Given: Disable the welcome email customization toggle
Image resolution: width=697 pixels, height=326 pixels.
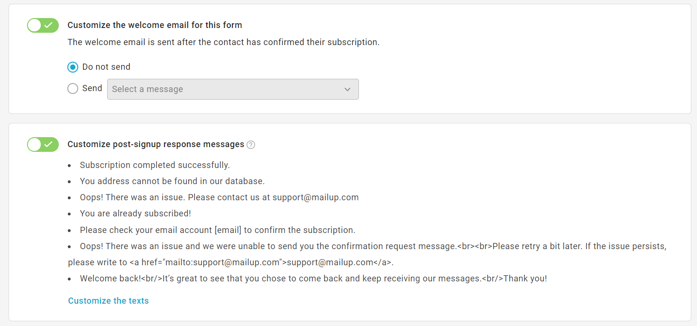Looking at the screenshot, I should 43,26.
